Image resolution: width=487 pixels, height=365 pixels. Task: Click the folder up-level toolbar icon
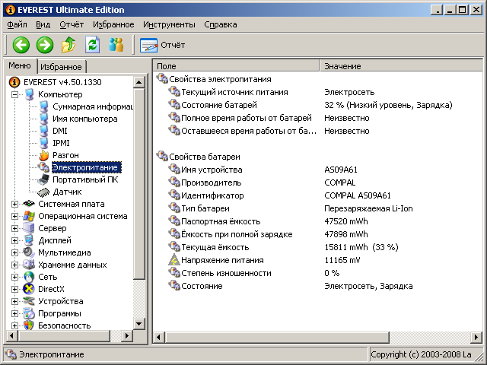(68, 45)
